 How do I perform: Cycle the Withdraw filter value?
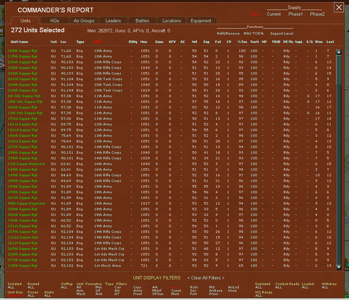(x=325, y=287)
